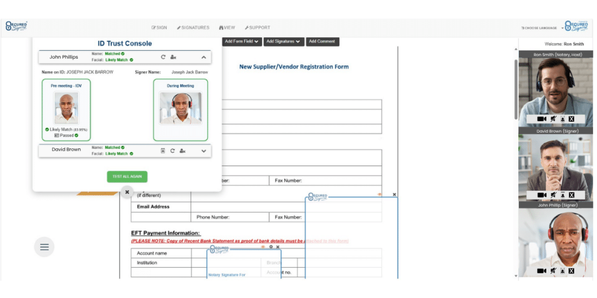
Task: Close the ID Trust Console panel
Action: (x=127, y=192)
